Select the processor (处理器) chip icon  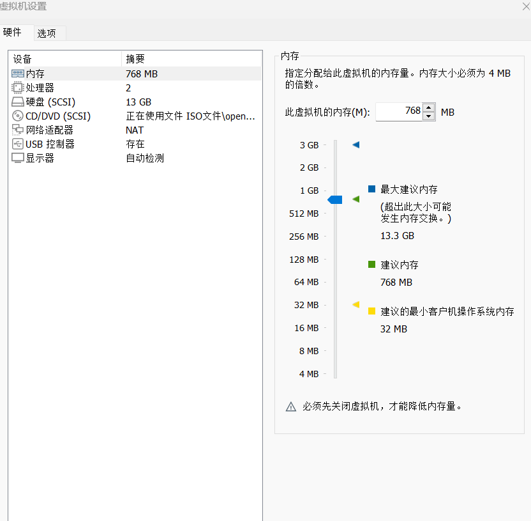[x=18, y=88]
